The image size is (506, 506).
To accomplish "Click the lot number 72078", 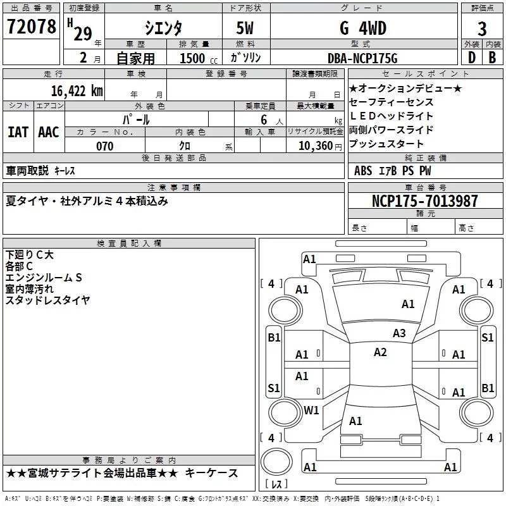I will [31, 27].
